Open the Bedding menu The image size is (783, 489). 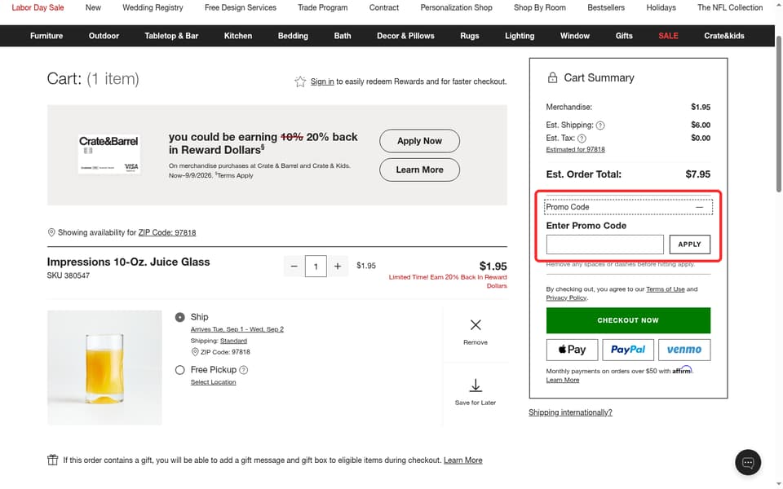click(x=293, y=36)
